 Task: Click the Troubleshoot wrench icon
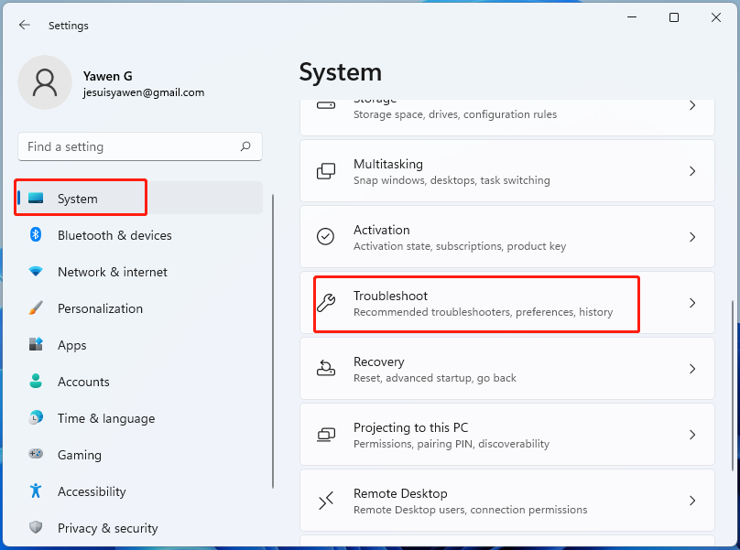tap(326, 303)
